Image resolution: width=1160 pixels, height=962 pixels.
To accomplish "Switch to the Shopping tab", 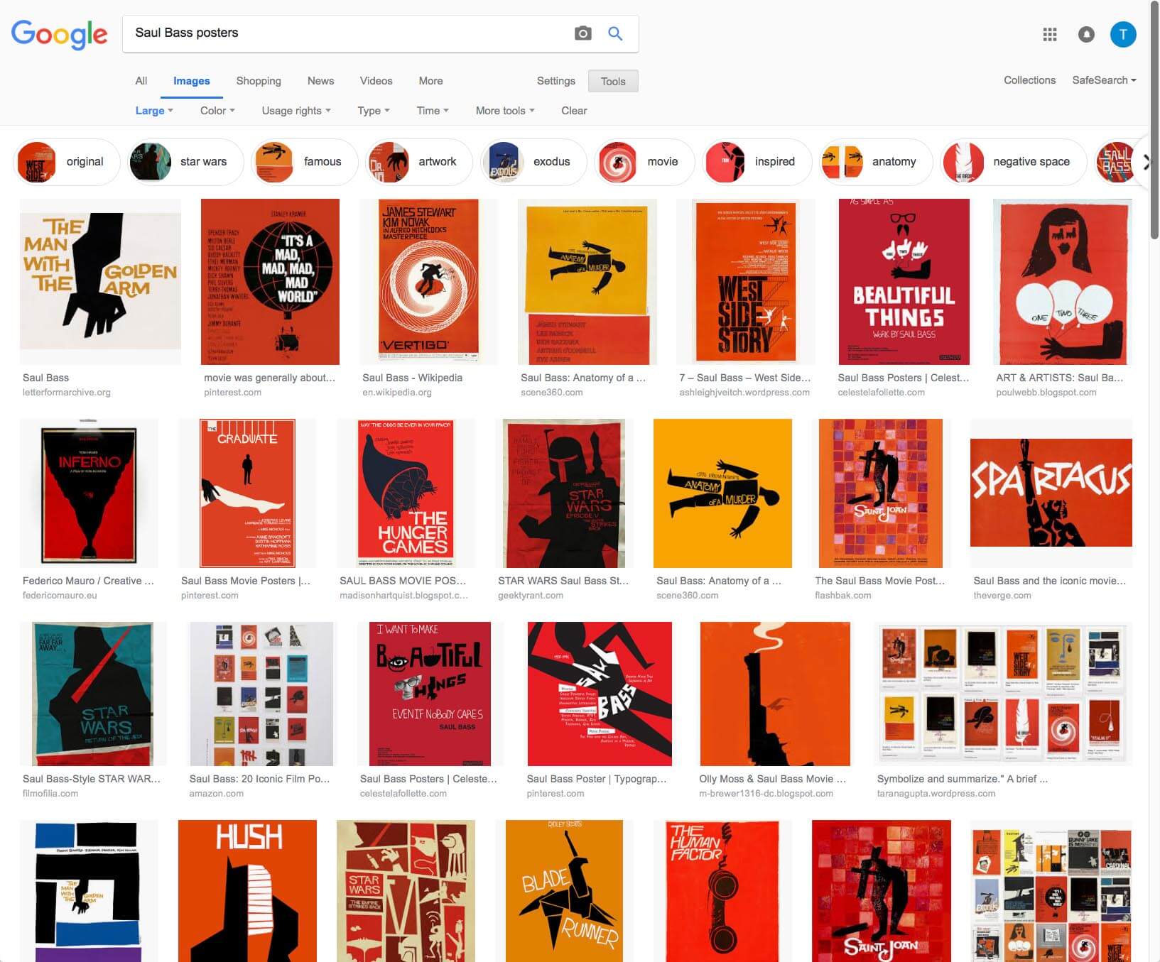I will [259, 81].
